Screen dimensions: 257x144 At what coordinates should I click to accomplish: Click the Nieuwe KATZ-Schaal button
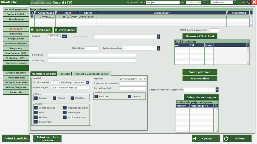pyautogui.click(x=200, y=36)
